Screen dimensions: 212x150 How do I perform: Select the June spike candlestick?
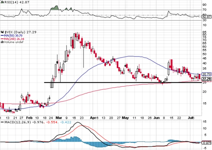click(x=171, y=64)
